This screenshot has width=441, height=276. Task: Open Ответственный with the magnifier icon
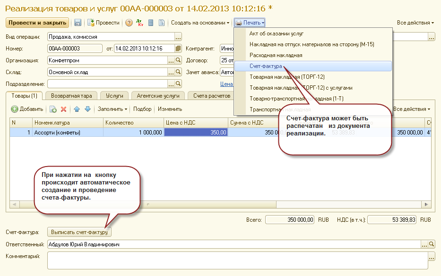click(x=432, y=244)
